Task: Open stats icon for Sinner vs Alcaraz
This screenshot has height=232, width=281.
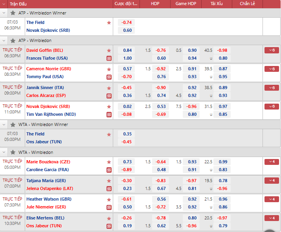Action: pos(109,96)
